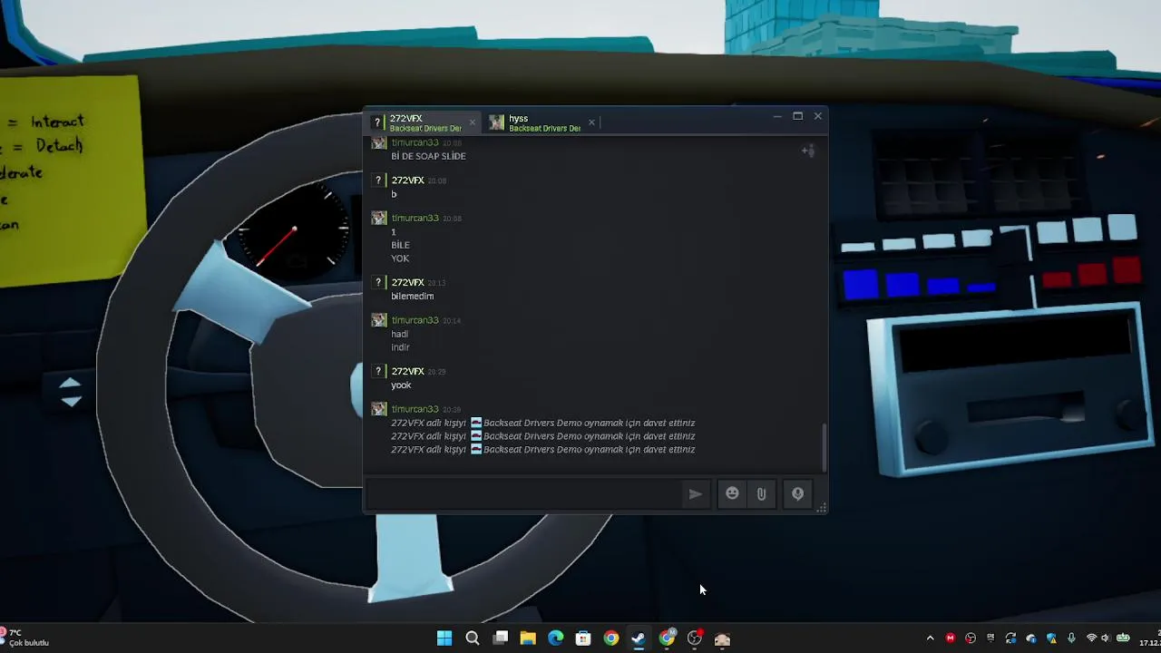This screenshot has height=653, width=1161.
Task: Open the battery status tray icon
Action: pos(1123,638)
